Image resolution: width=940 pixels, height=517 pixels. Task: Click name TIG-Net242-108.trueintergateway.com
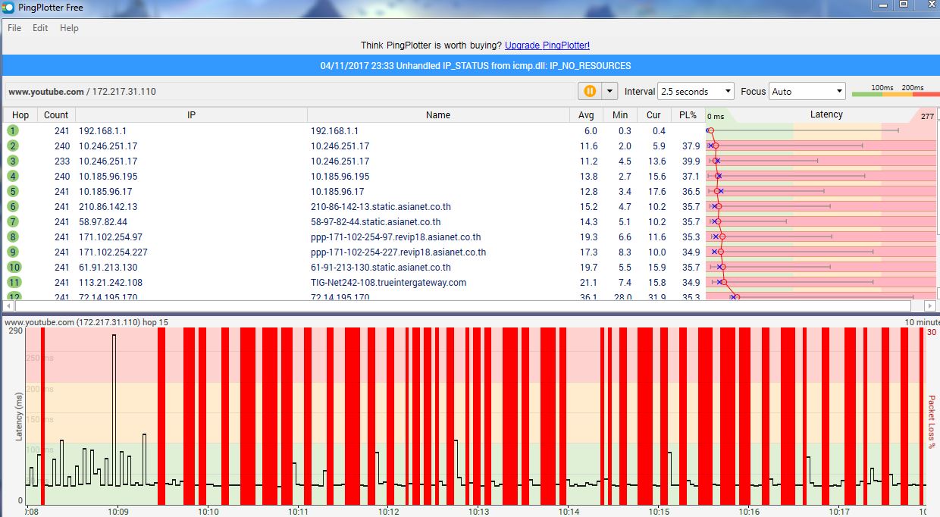coord(389,283)
